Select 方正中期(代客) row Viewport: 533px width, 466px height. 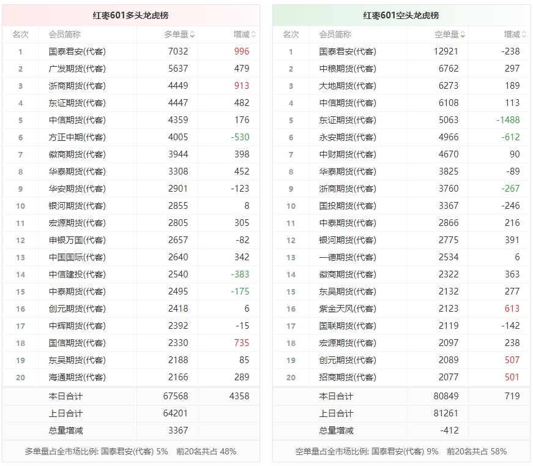tap(131, 137)
